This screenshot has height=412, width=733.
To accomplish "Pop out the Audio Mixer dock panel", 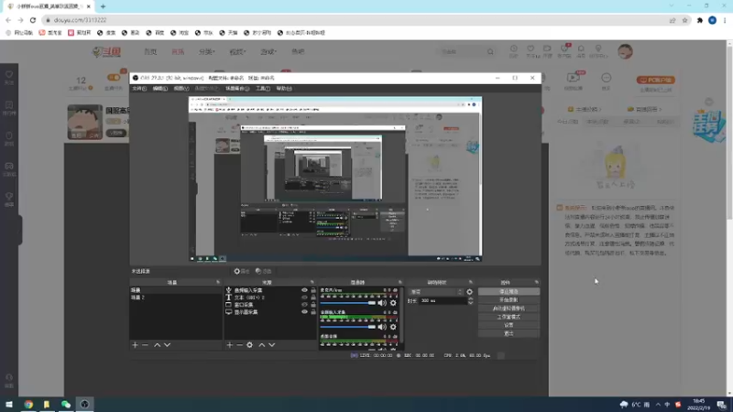I will tap(399, 282).
